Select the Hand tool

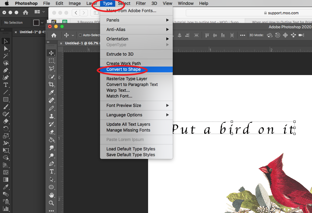(51, 195)
